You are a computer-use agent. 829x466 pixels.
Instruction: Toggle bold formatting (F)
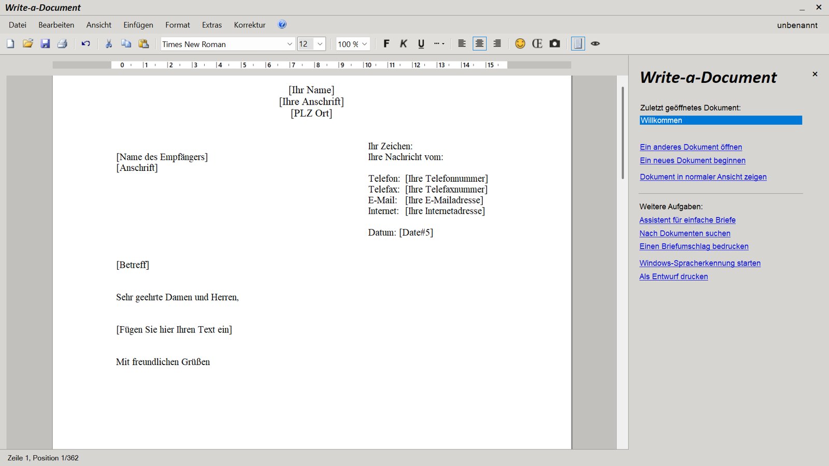coord(386,44)
